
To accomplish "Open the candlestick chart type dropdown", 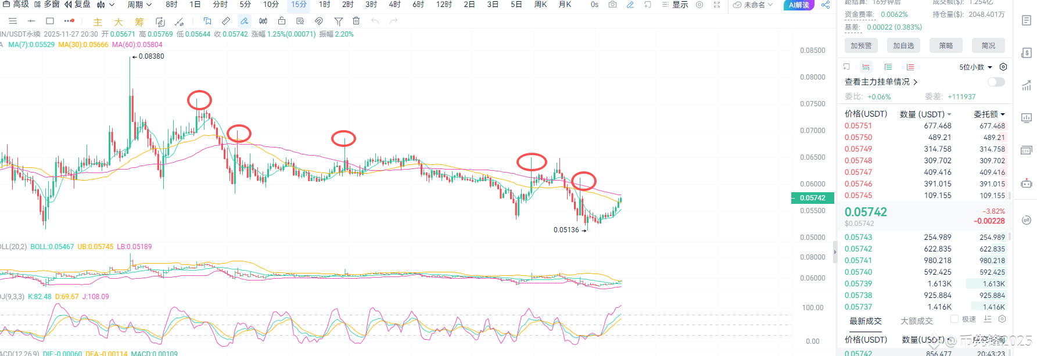I will pyautogui.click(x=105, y=5).
